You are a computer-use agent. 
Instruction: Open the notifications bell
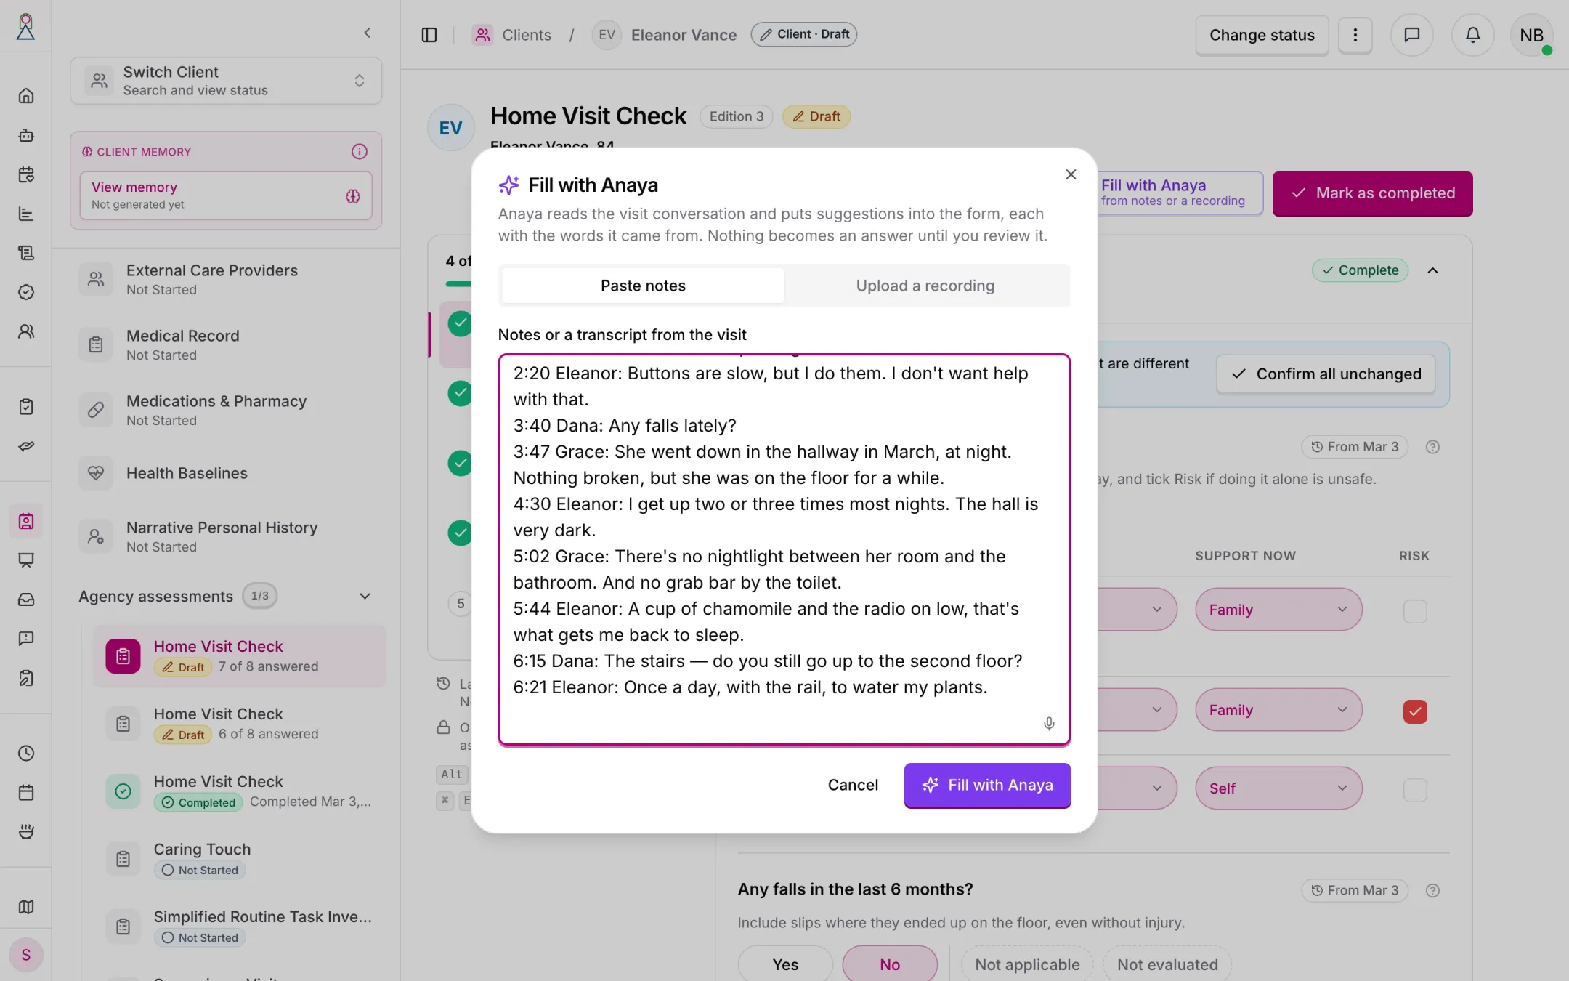[x=1472, y=35]
